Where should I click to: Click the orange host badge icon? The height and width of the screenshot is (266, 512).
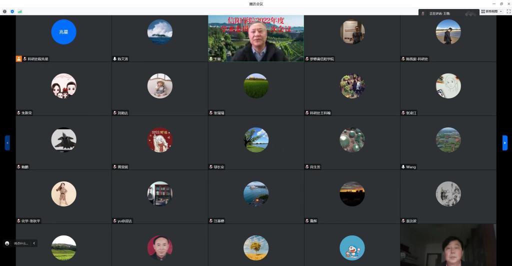(19, 58)
